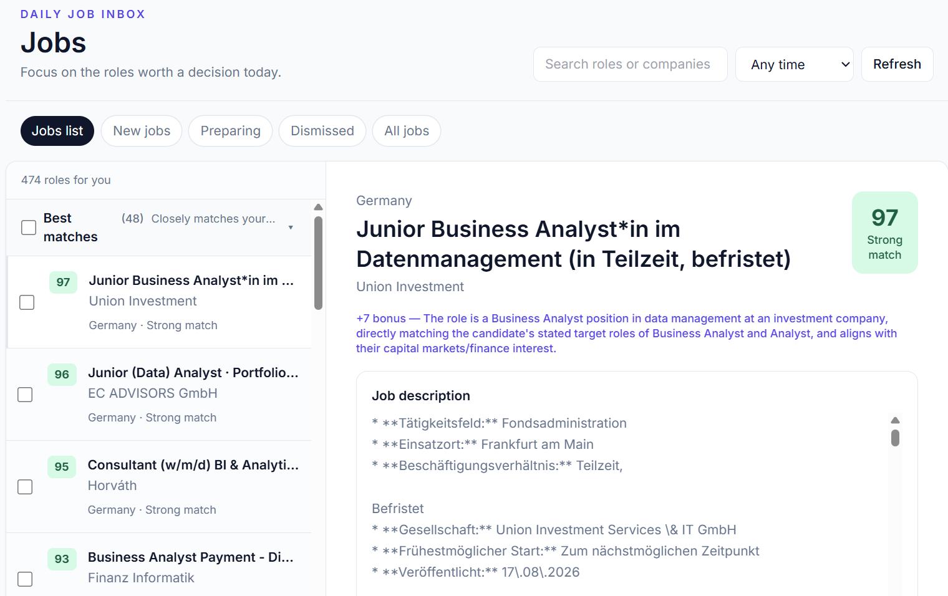Open the Dismissed tab

(x=322, y=131)
